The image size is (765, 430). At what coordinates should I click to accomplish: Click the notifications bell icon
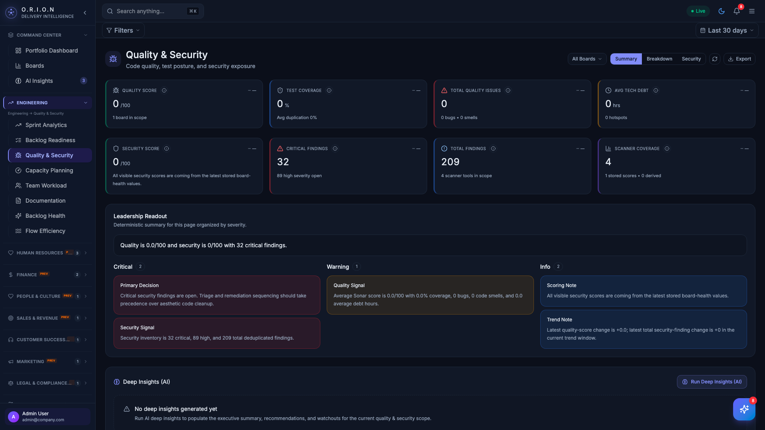(737, 11)
